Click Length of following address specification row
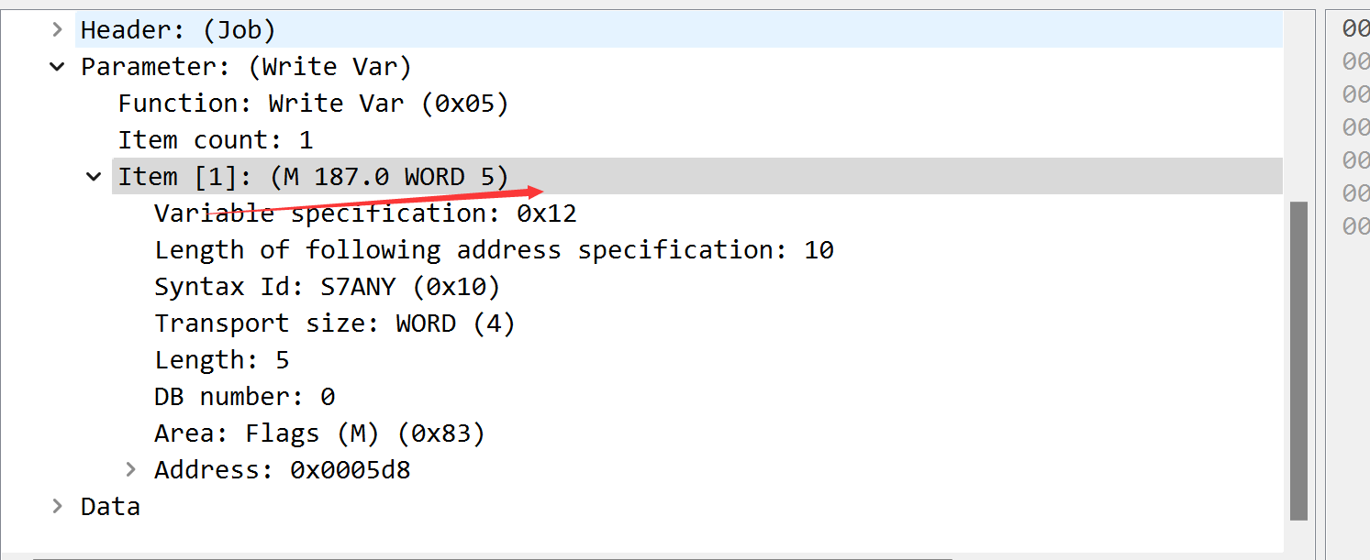The image size is (1370, 560). (x=494, y=250)
